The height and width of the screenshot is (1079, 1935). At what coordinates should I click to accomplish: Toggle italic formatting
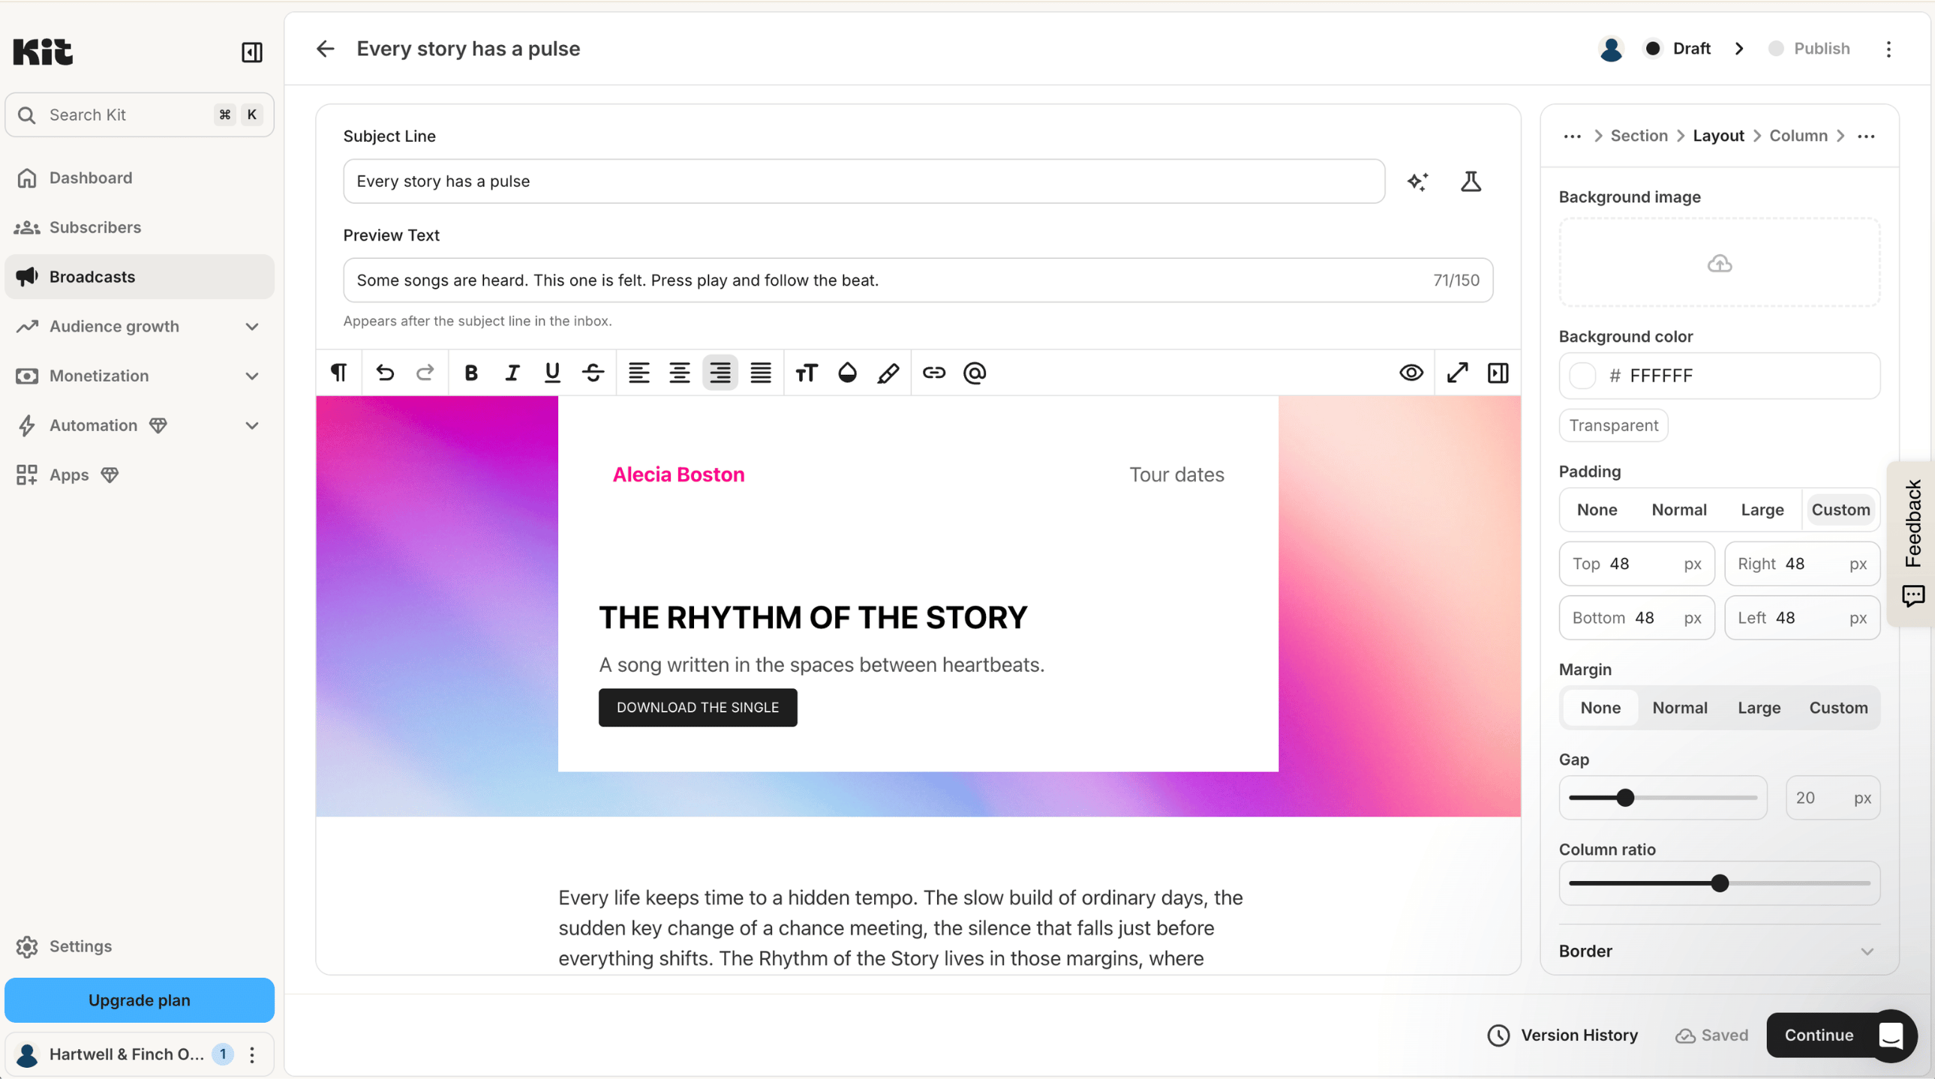pyautogui.click(x=512, y=373)
